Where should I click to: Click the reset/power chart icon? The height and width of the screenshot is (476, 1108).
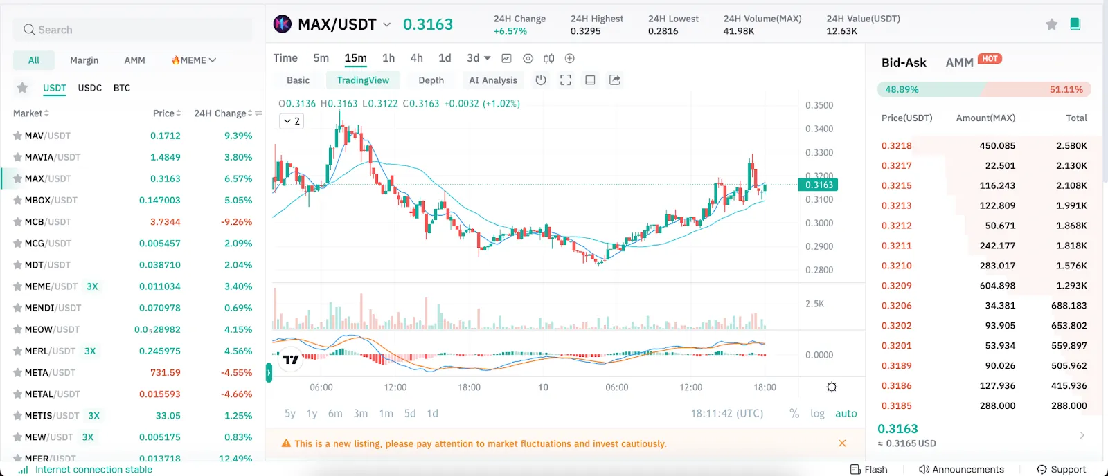click(541, 80)
